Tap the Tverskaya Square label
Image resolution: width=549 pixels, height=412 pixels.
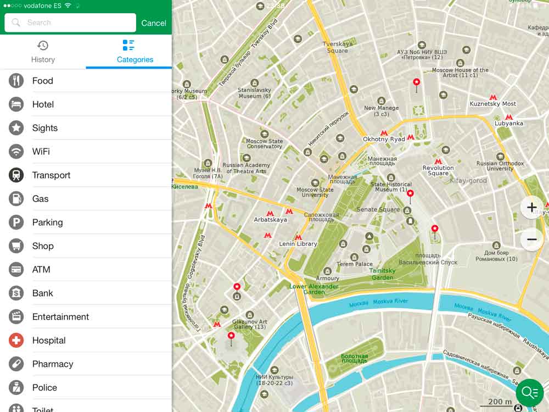[338, 47]
